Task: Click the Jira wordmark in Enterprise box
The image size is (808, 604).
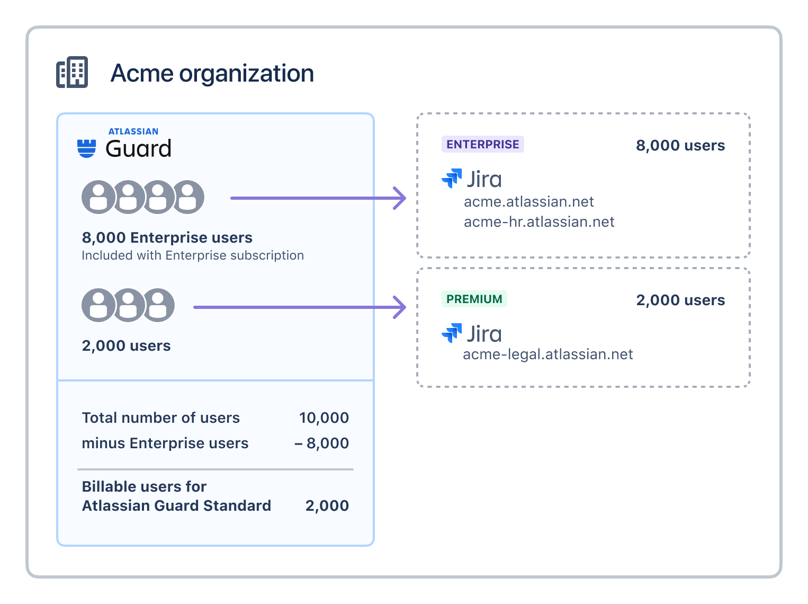Action: pos(484,179)
